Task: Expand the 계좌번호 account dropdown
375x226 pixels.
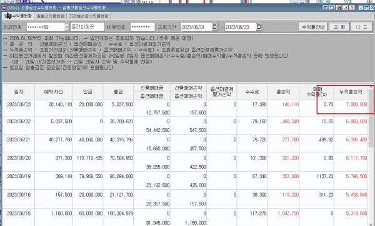Action: (x=67, y=27)
